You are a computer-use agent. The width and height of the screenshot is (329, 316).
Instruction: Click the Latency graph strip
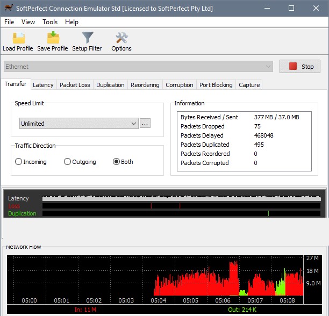[x=182, y=198]
